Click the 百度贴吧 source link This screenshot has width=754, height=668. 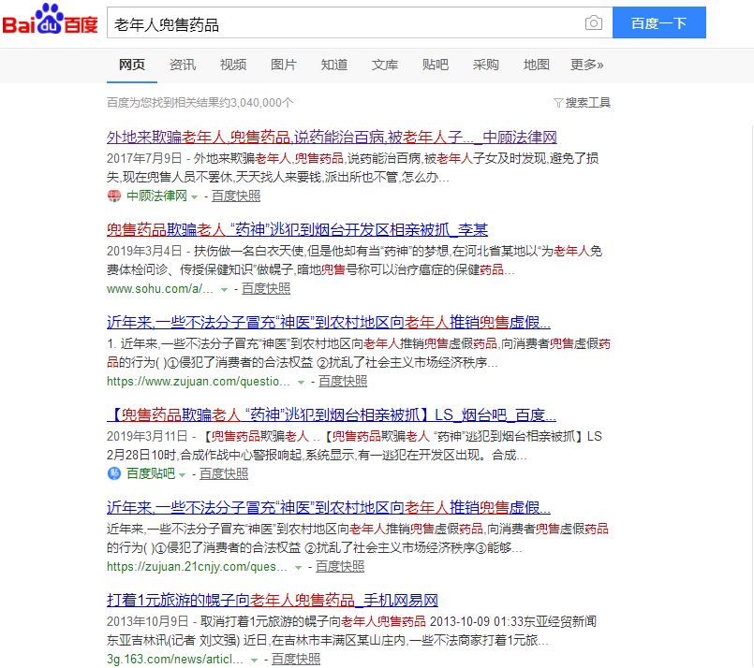click(x=151, y=473)
